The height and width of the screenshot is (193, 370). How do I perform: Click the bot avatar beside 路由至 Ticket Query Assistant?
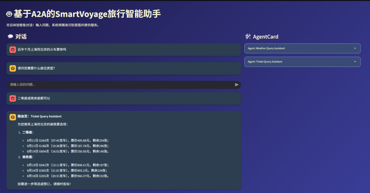click(13, 117)
